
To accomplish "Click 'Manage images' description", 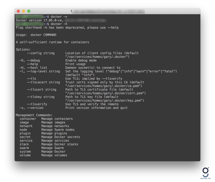I will 53,122.
